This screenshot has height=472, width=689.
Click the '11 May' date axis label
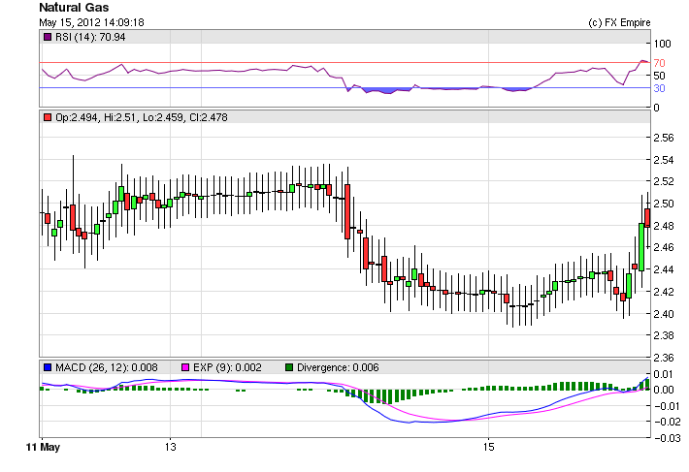43,447
